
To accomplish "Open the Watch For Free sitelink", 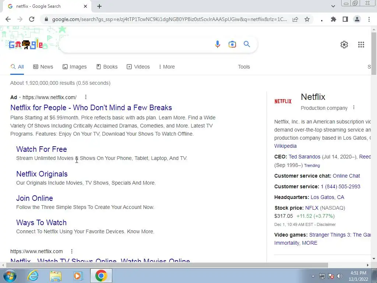I will (42, 149).
